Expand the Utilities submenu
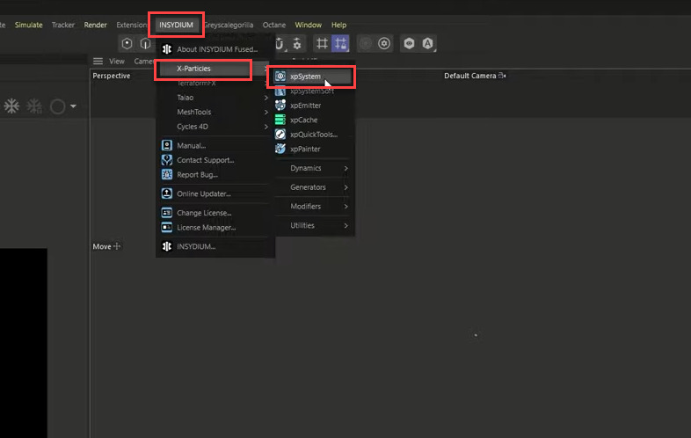This screenshot has height=438, width=691. 313,225
